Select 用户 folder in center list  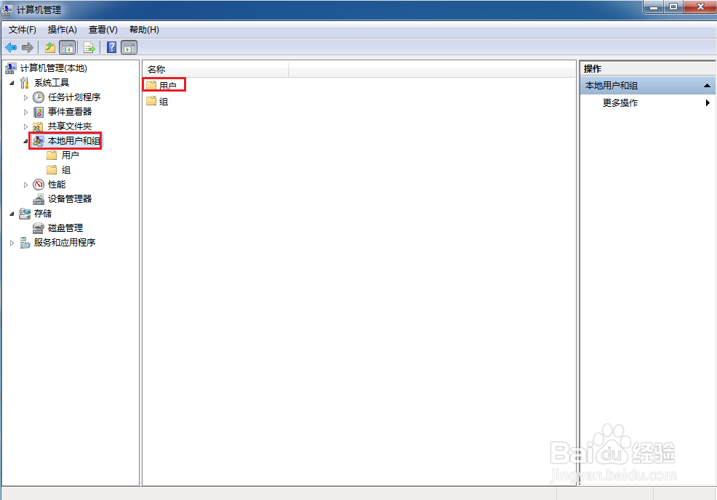[167, 86]
